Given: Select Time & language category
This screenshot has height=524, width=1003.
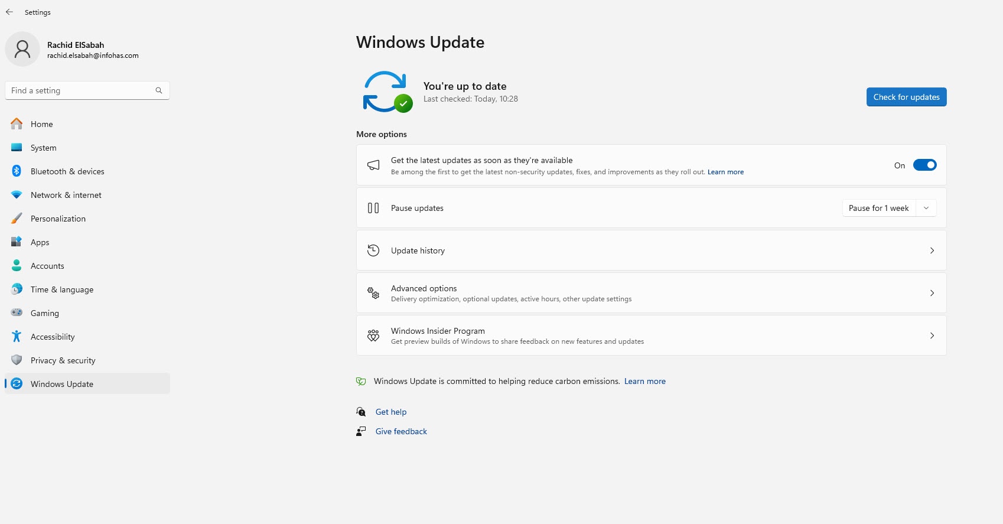Looking at the screenshot, I should tap(87, 289).
